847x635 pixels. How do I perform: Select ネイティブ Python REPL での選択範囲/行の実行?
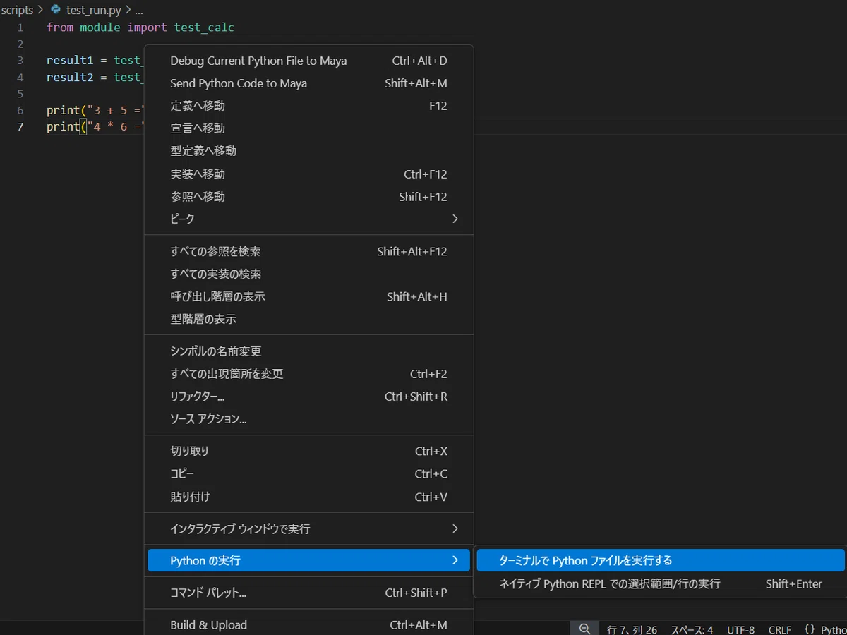point(661,584)
